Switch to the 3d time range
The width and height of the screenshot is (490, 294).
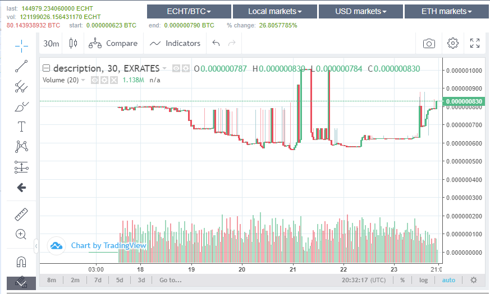(141, 280)
